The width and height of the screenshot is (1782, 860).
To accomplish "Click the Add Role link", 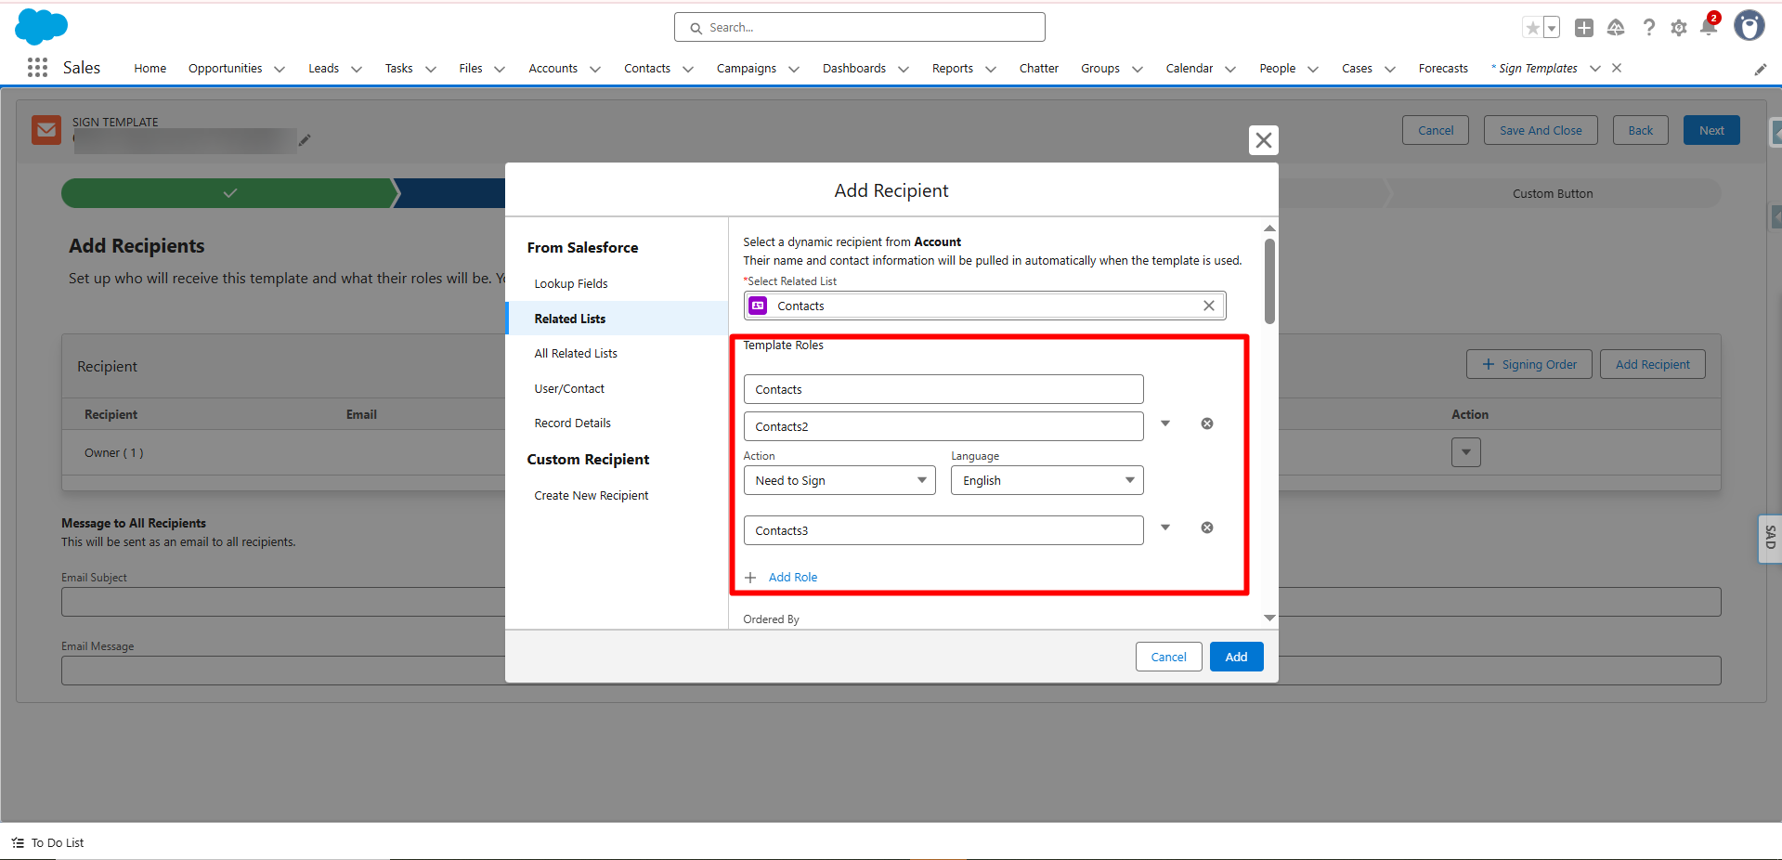I will [x=792, y=578].
